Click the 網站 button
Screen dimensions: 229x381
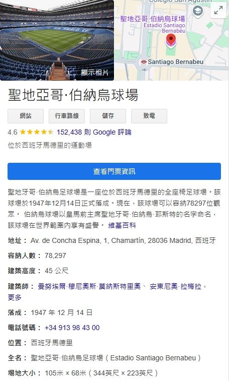click(26, 116)
